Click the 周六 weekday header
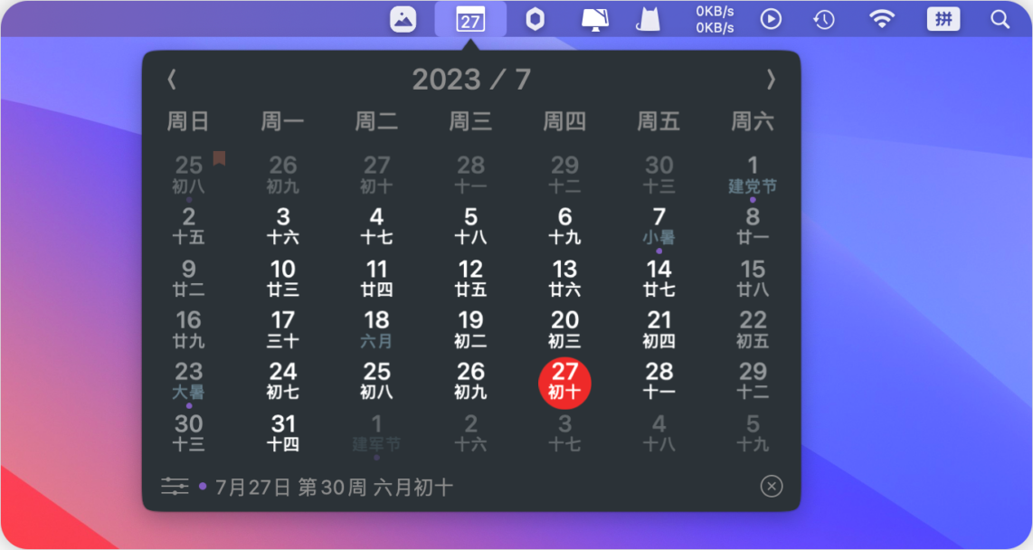 click(x=753, y=121)
